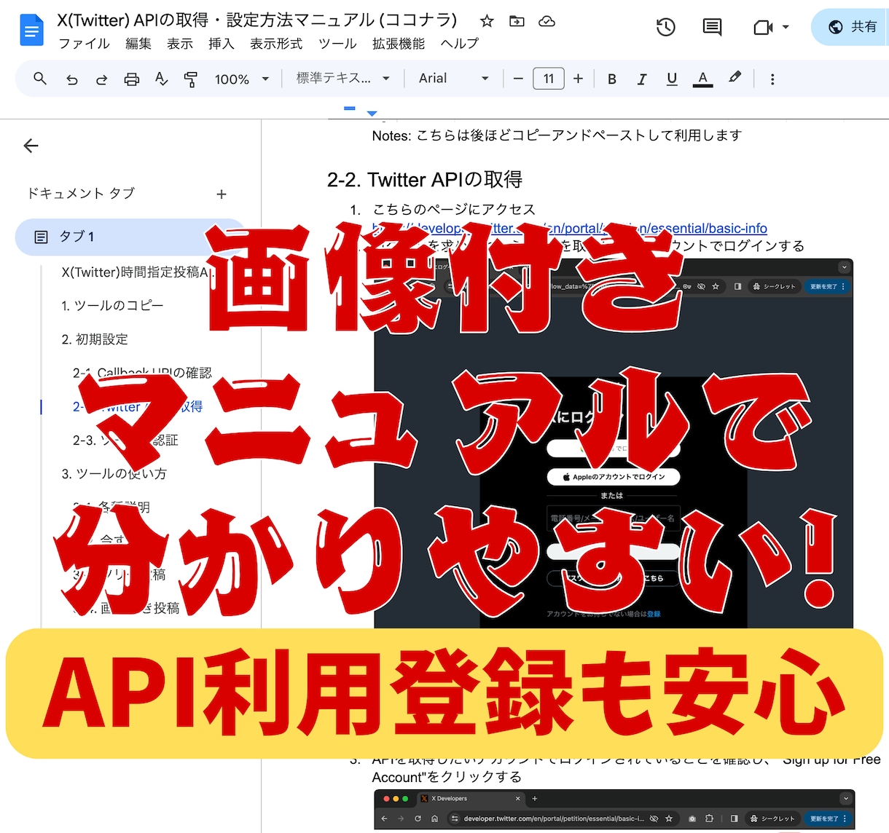889x833 pixels.
Task: Open the ファイル menu
Action: click(x=84, y=44)
